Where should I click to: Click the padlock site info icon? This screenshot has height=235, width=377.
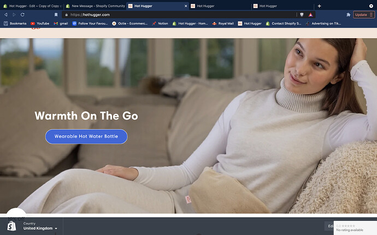67,15
